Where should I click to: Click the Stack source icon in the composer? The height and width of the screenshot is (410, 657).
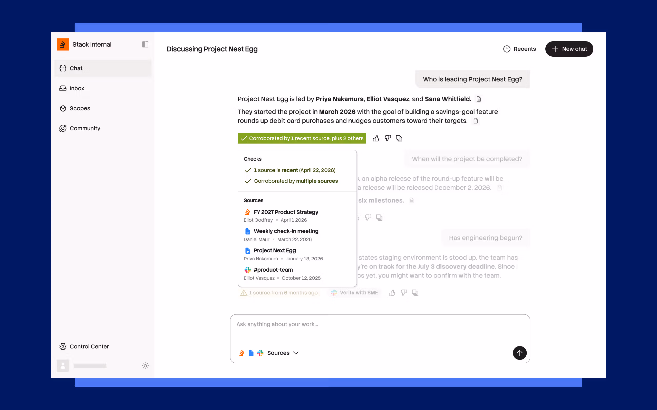coord(241,353)
